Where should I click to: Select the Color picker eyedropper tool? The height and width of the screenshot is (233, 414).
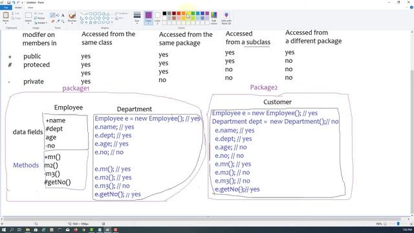pyautogui.click(x=58, y=21)
